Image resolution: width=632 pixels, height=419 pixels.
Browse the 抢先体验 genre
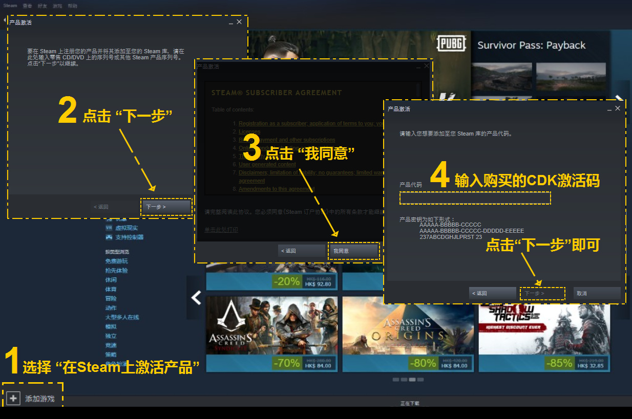coord(117,270)
